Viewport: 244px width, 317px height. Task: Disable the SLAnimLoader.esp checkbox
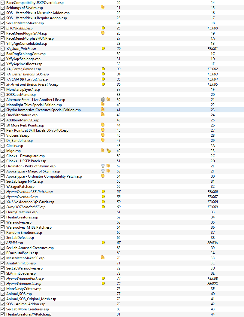tap(2, 273)
